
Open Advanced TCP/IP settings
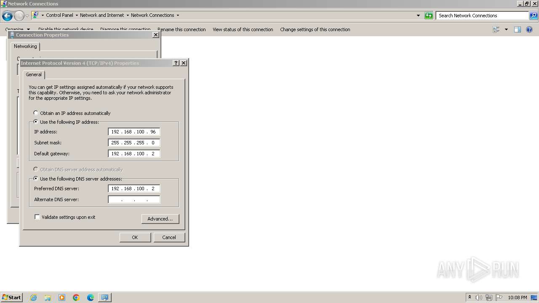160,219
